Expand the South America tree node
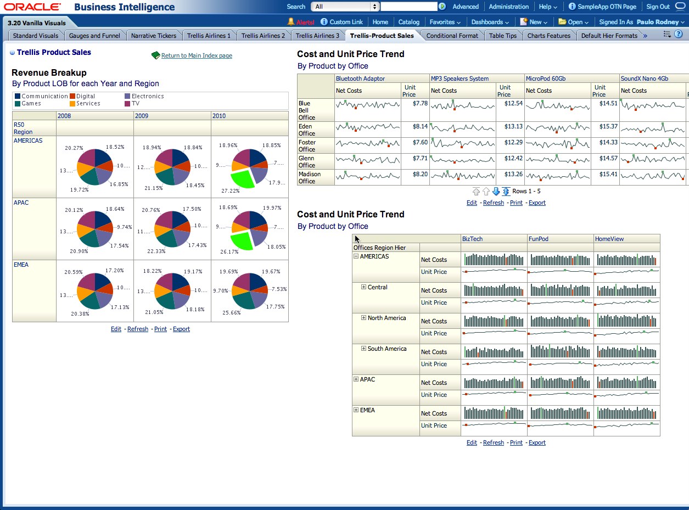 [363, 349]
